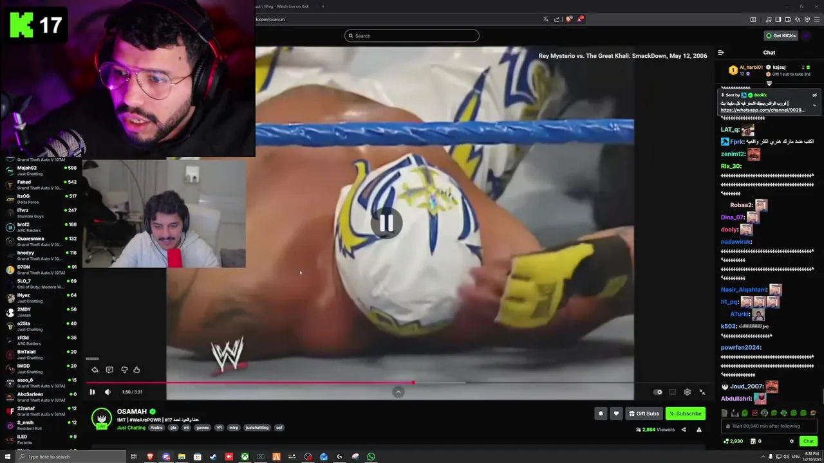This screenshot has width=824, height=463.
Task: Click the browser translate page icon
Action: click(546, 19)
